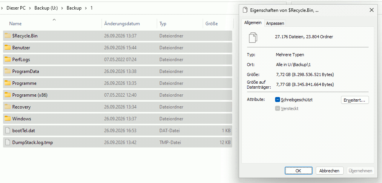Viewport: 382px width, 183px height.
Task: Select the $Recycle.Bin folder icon
Action: [8, 36]
